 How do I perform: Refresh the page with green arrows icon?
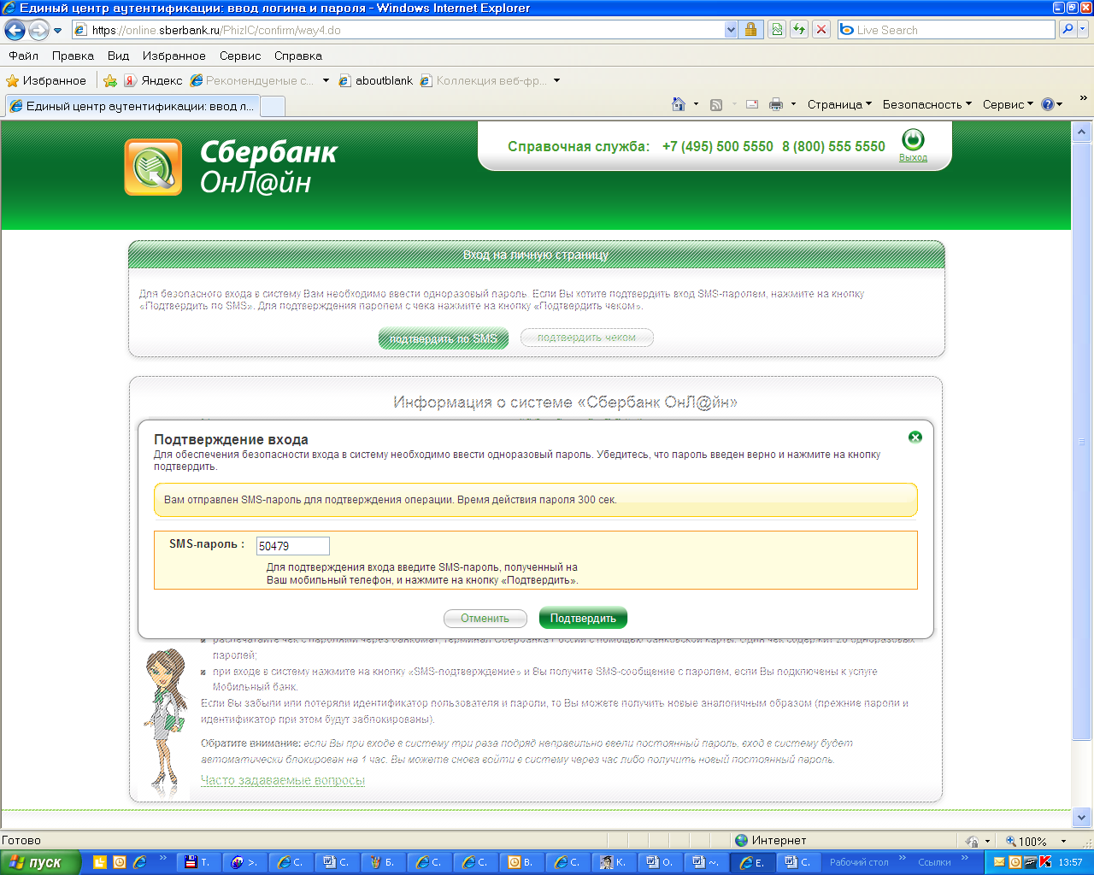tap(799, 30)
